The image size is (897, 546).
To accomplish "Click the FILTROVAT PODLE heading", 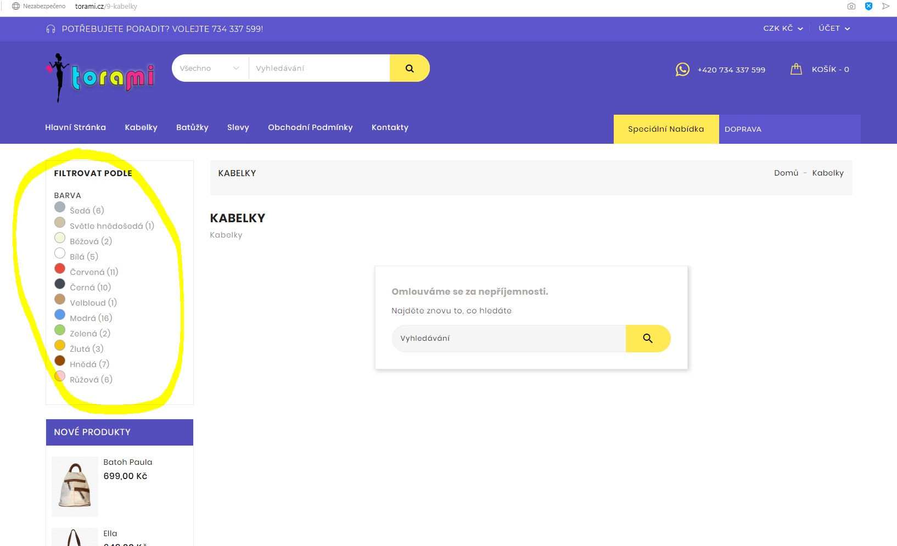I will coord(93,173).
